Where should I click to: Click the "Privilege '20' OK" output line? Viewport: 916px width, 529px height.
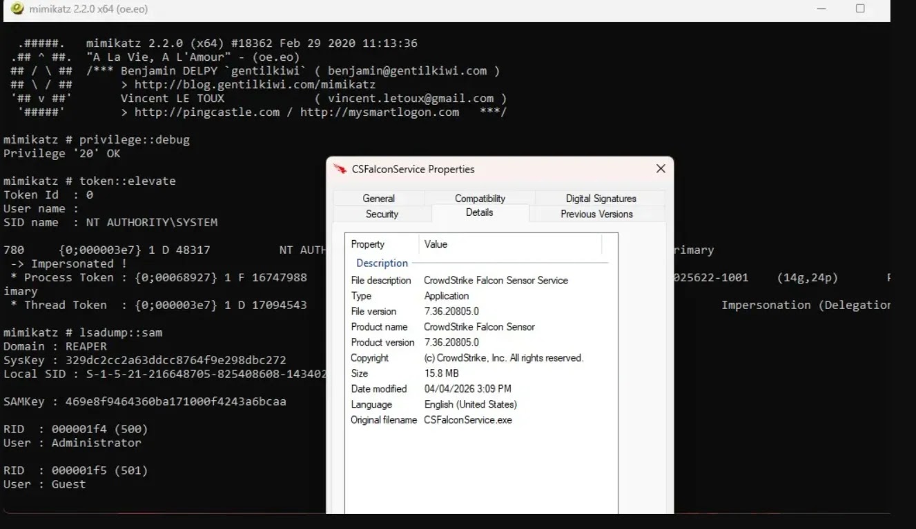click(x=62, y=153)
